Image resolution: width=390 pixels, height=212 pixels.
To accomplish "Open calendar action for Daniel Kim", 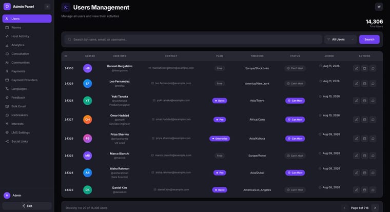I will click(365, 190).
